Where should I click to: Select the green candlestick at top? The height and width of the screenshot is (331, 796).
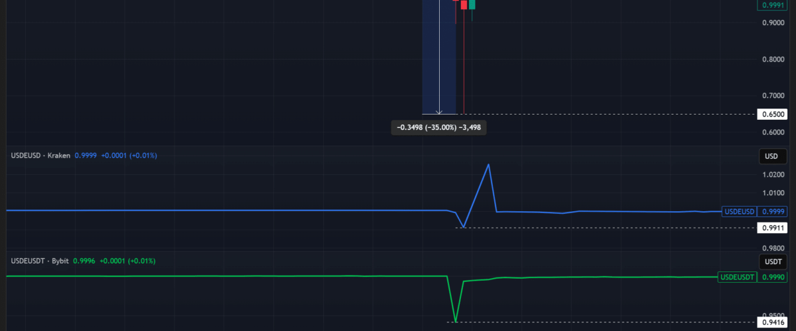click(x=472, y=5)
